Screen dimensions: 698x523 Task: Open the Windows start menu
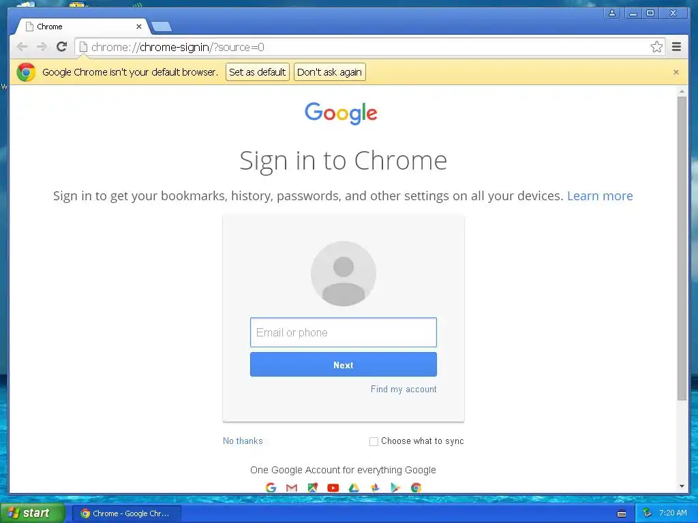[x=32, y=513]
